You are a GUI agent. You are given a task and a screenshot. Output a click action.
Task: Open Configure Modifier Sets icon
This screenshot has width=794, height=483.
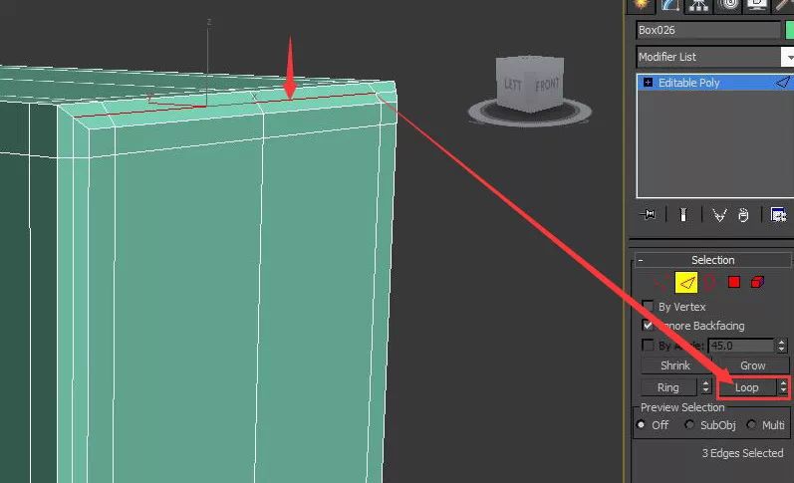[x=778, y=215]
